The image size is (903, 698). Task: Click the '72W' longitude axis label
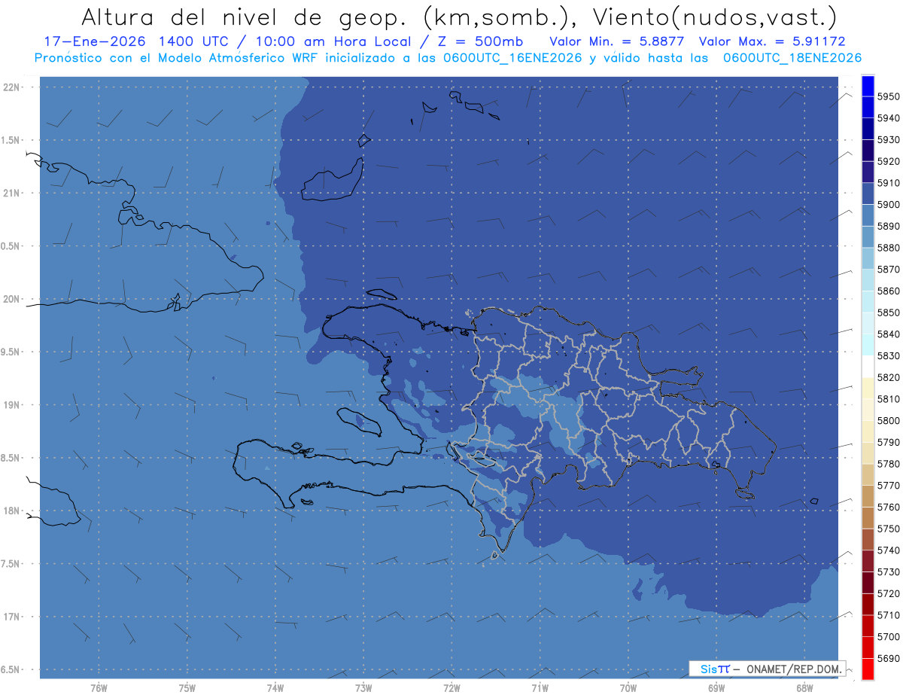(x=451, y=687)
